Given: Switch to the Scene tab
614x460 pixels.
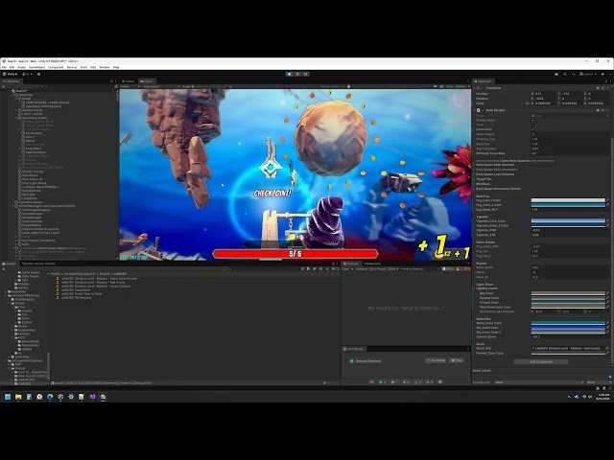Looking at the screenshot, I should tap(129, 81).
